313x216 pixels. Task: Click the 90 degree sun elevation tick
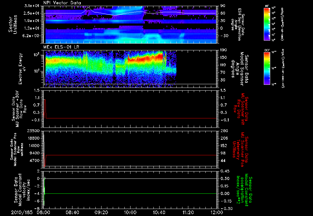[223, 6]
